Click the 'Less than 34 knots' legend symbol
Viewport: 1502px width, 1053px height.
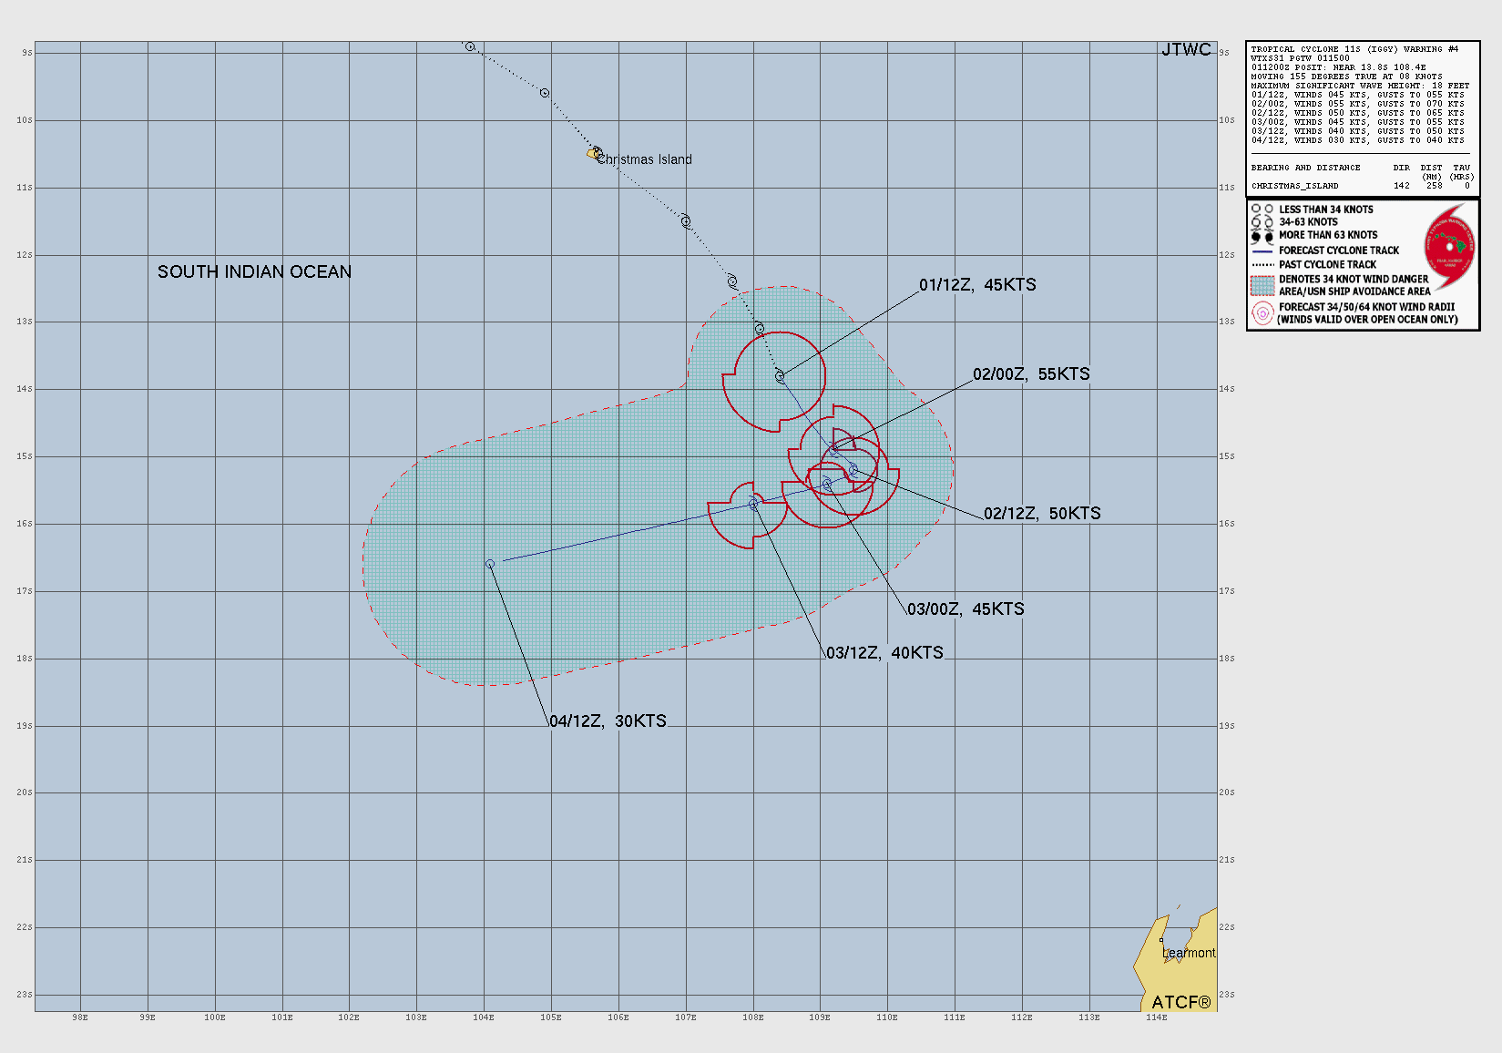[1262, 210]
